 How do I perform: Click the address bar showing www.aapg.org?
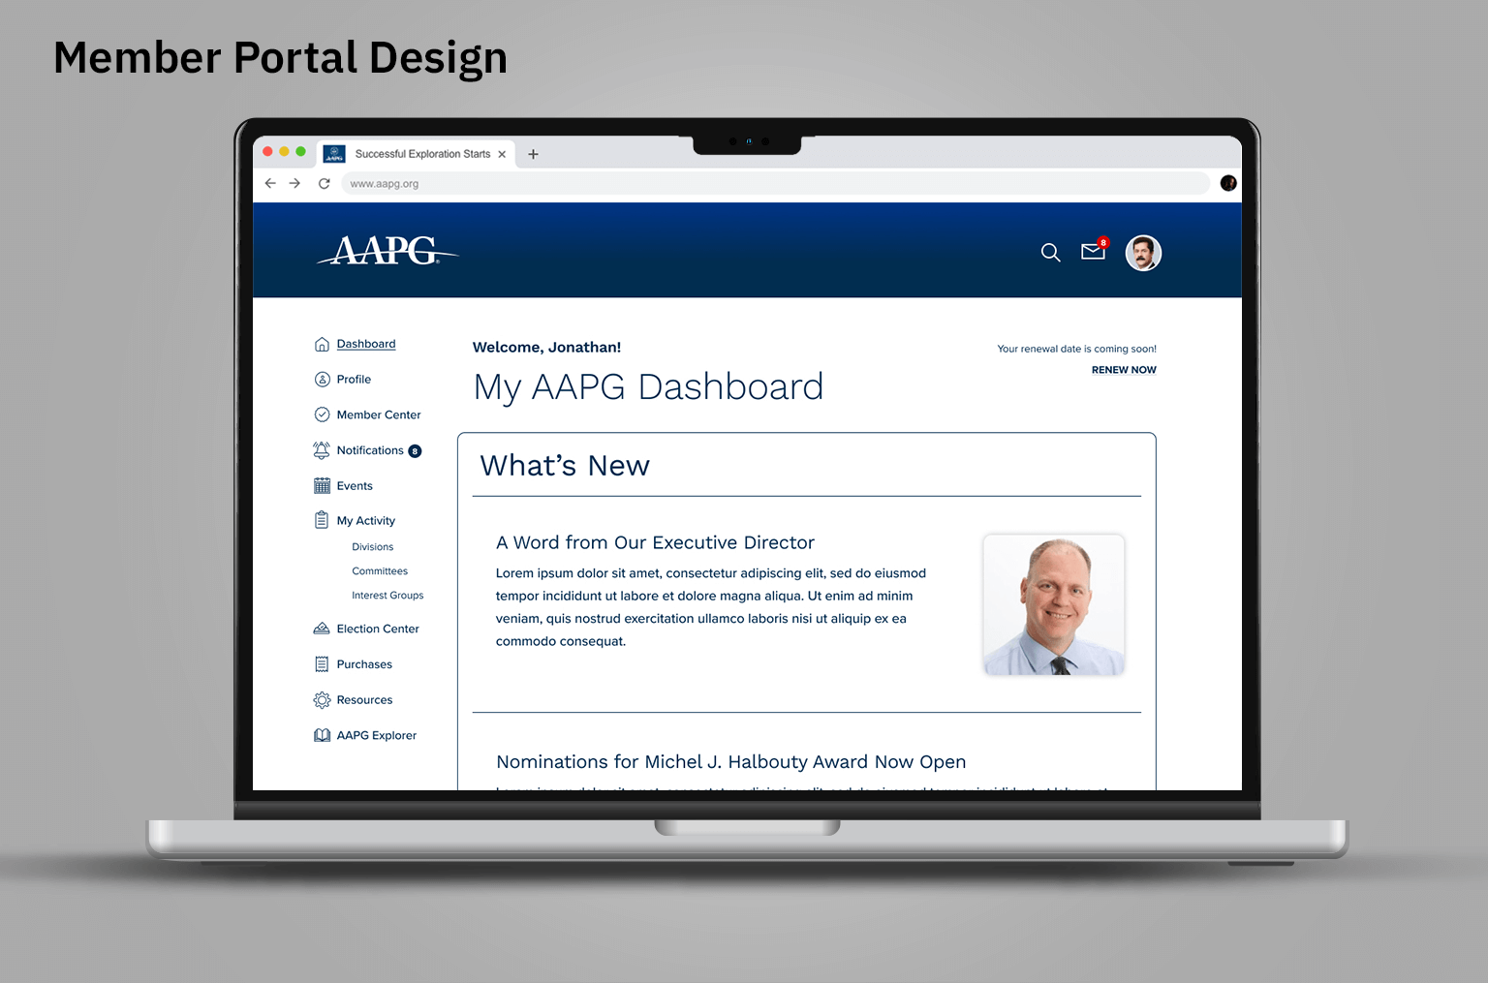click(775, 183)
